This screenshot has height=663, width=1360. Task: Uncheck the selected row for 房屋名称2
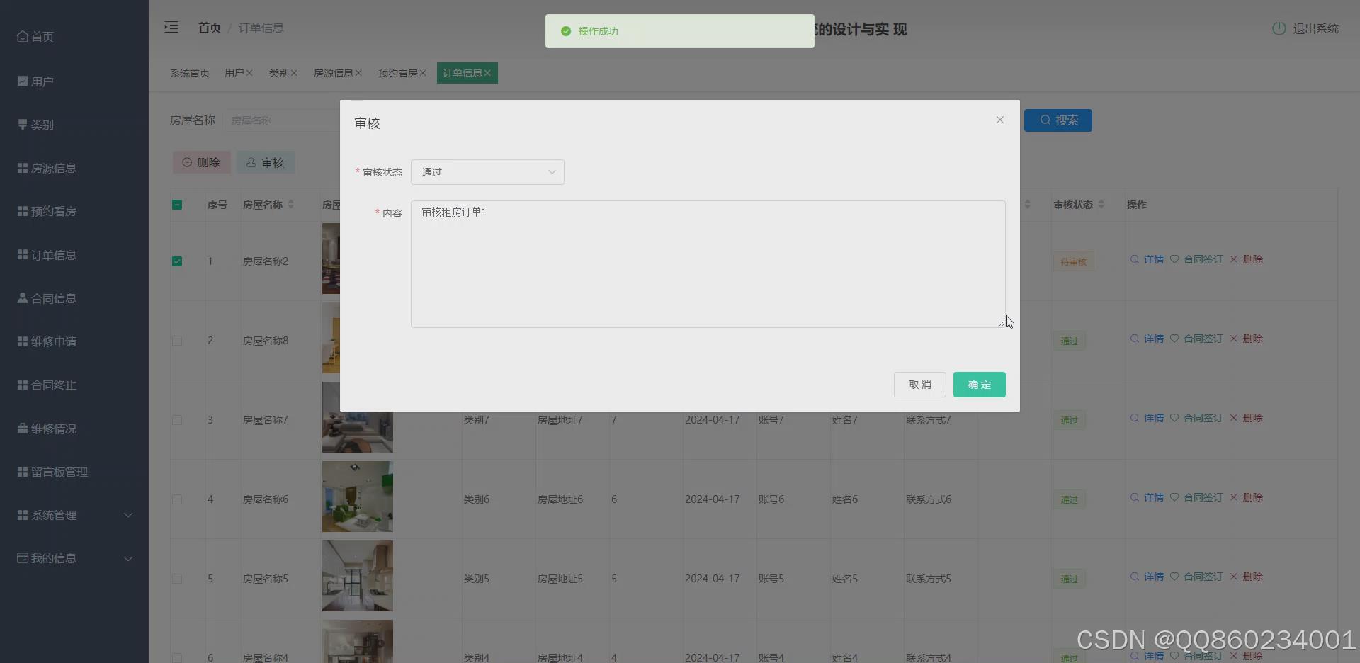pyautogui.click(x=177, y=261)
